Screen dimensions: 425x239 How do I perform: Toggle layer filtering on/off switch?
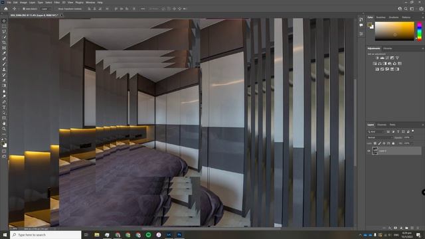click(413, 131)
